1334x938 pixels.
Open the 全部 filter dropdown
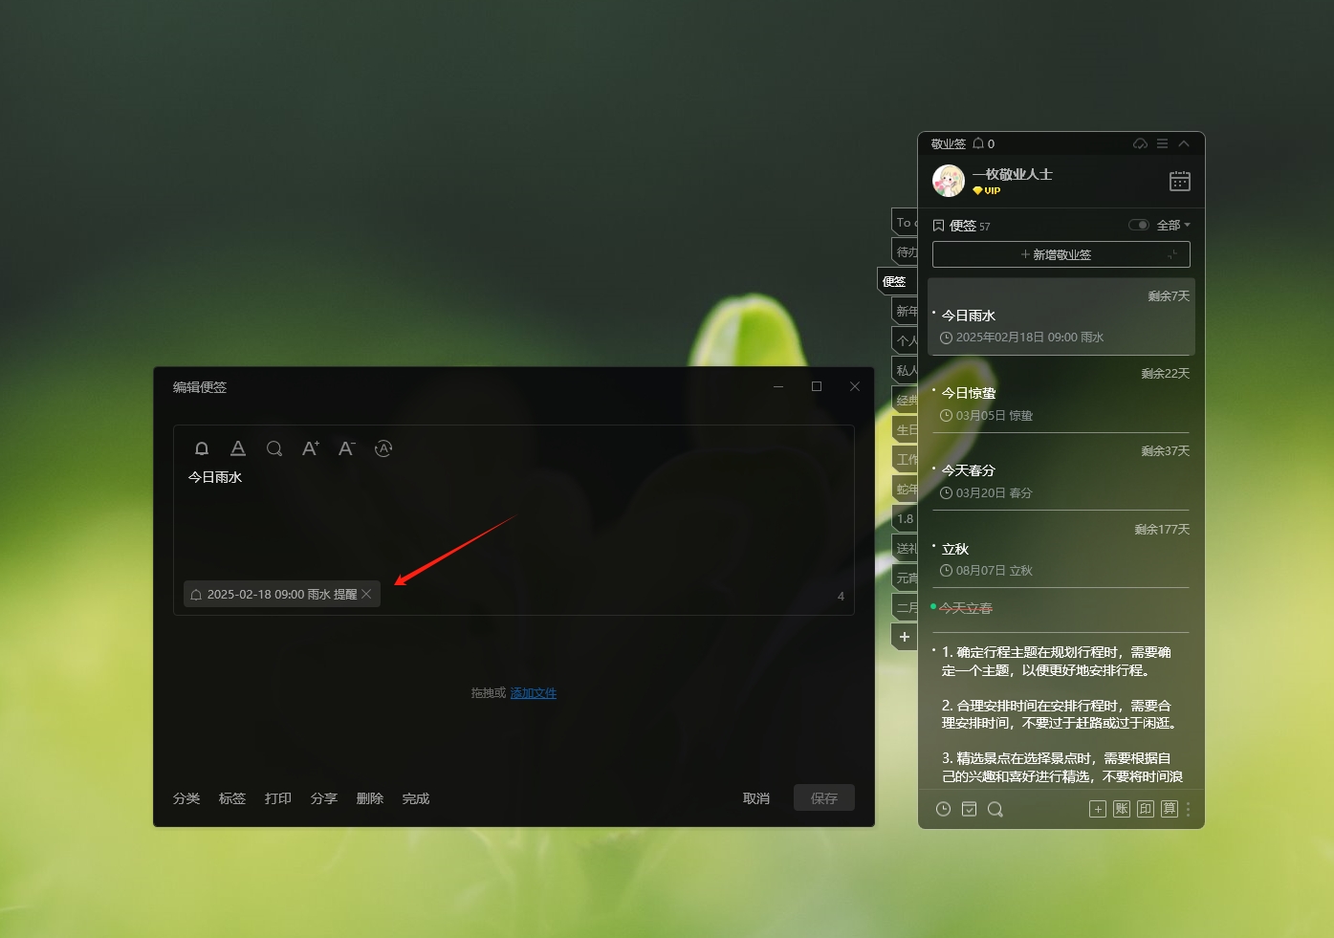pos(1173,226)
